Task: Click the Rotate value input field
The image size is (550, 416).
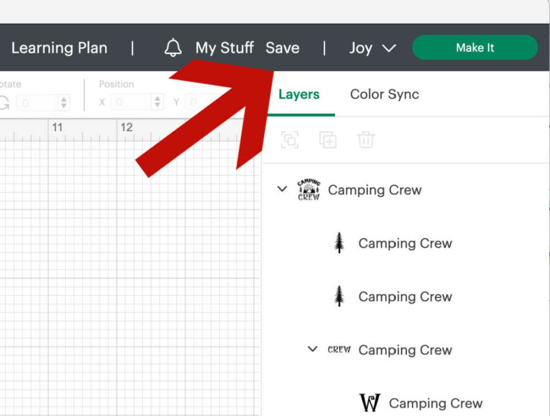Action: 37,102
